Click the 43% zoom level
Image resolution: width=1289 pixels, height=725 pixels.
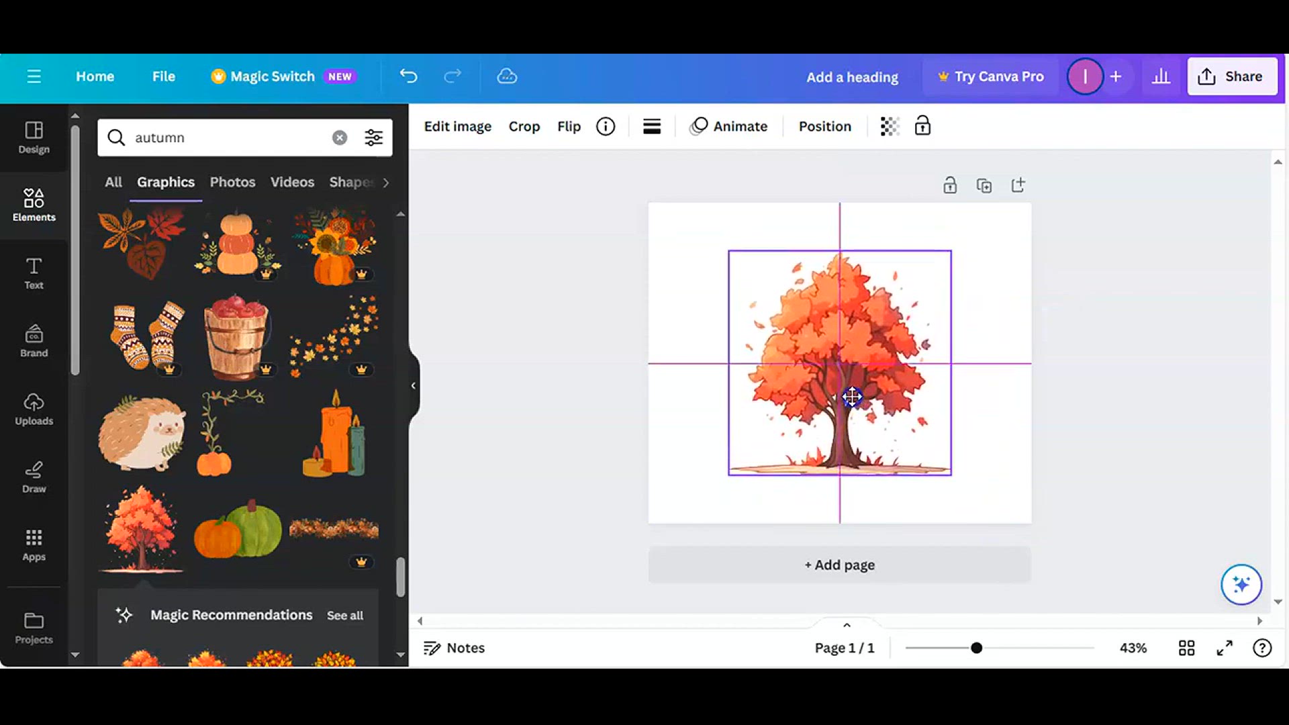click(1133, 648)
